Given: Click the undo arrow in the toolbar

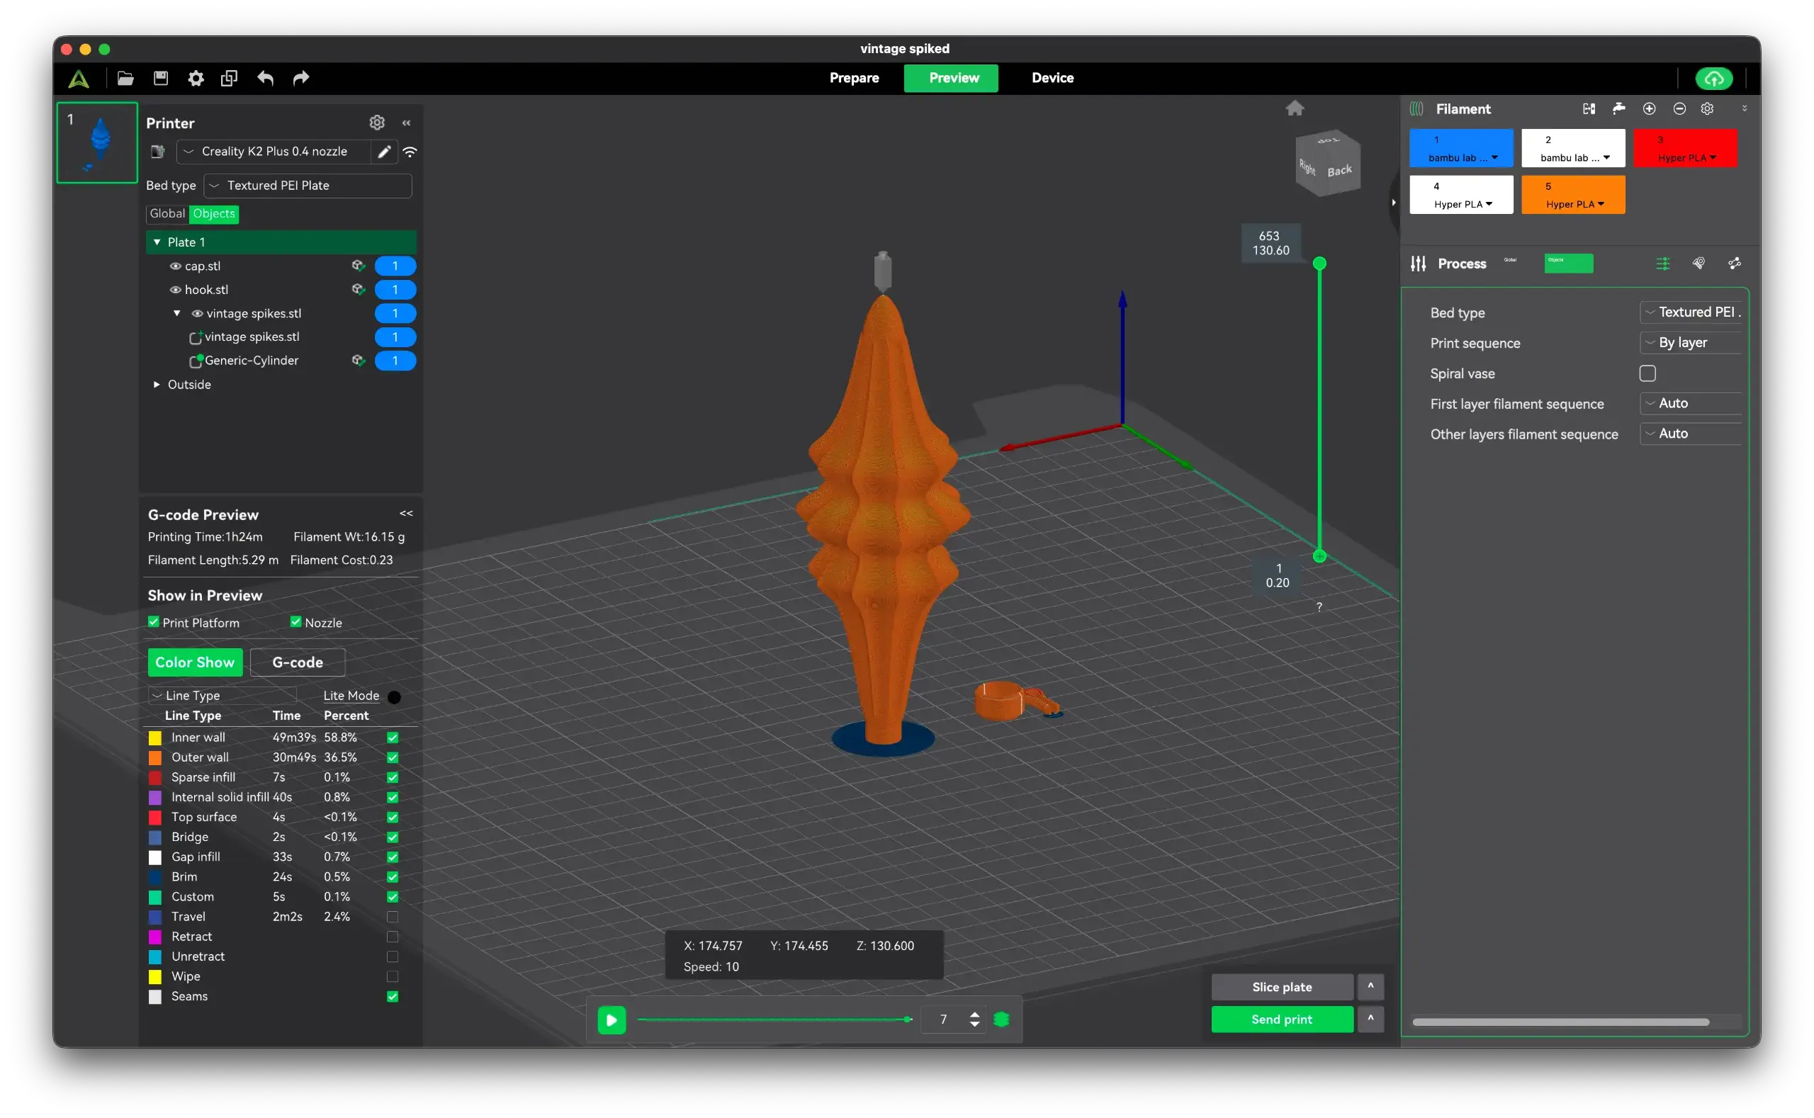Looking at the screenshot, I should pyautogui.click(x=266, y=79).
